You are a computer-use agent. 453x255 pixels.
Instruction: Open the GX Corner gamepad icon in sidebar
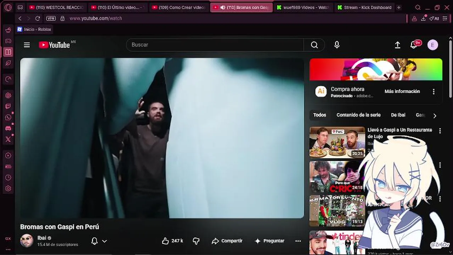[8, 41]
